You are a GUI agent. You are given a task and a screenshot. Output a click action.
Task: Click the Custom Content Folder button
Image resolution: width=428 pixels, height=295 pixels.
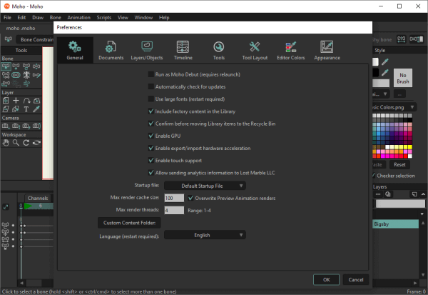tap(129, 223)
